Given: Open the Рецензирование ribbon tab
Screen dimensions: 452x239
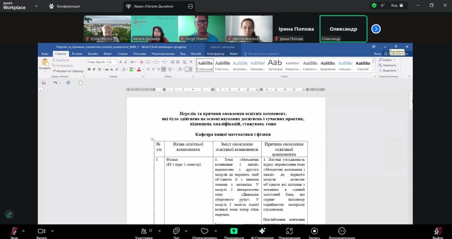Looking at the screenshot, I should (163, 54).
